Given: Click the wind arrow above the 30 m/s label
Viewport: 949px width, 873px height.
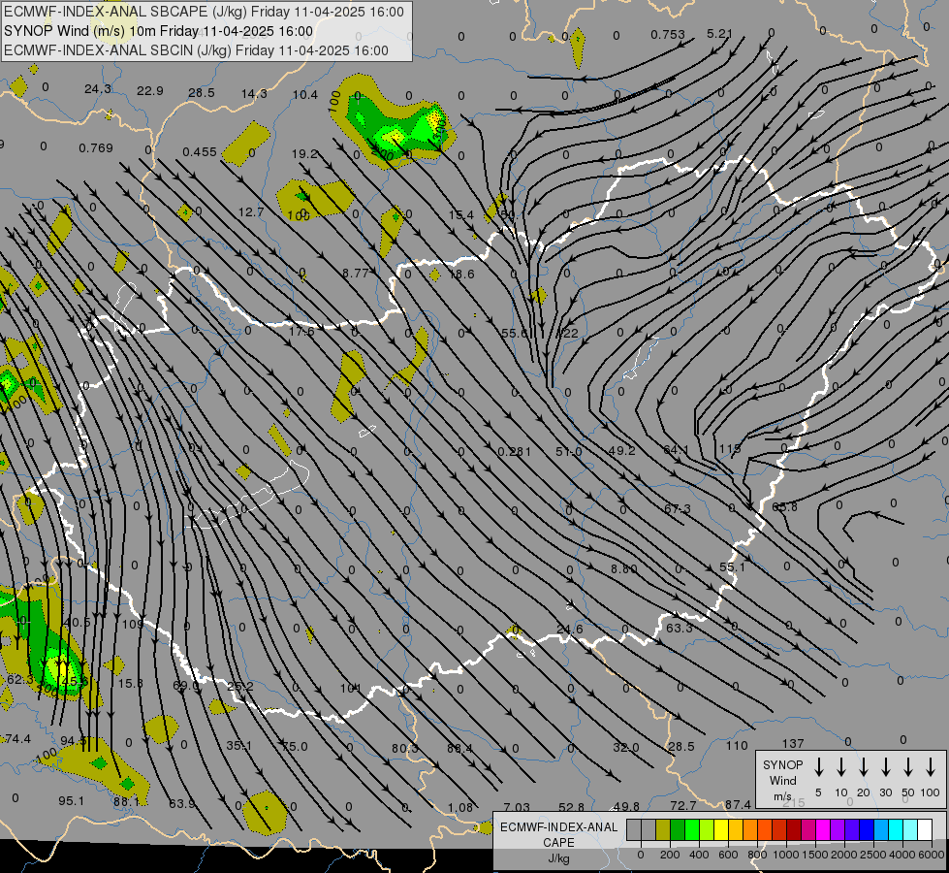Looking at the screenshot, I should 885,767.
